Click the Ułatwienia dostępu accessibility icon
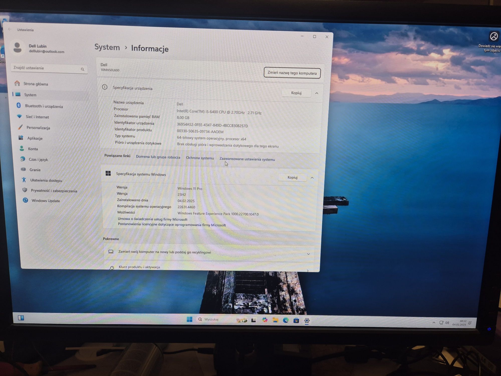Screen dimensions: 501x376 [x=24, y=179]
